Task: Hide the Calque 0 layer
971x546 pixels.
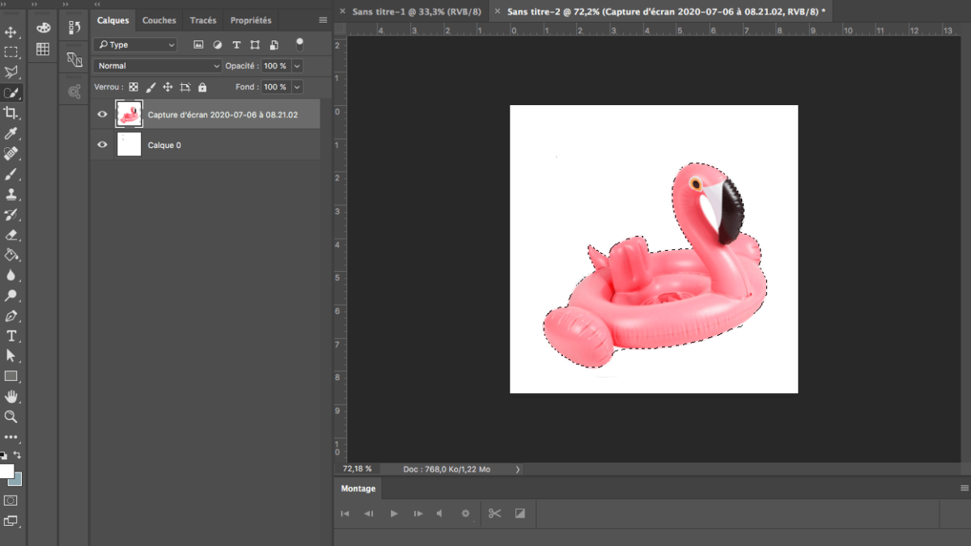Action: tap(102, 145)
